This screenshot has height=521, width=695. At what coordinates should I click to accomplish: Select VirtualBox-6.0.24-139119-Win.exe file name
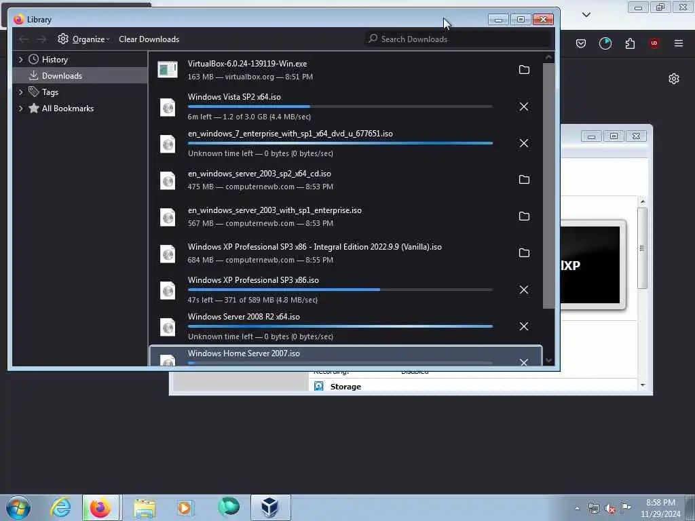click(247, 64)
